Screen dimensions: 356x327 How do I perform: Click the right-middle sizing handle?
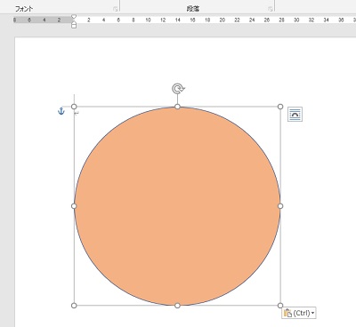[280, 206]
